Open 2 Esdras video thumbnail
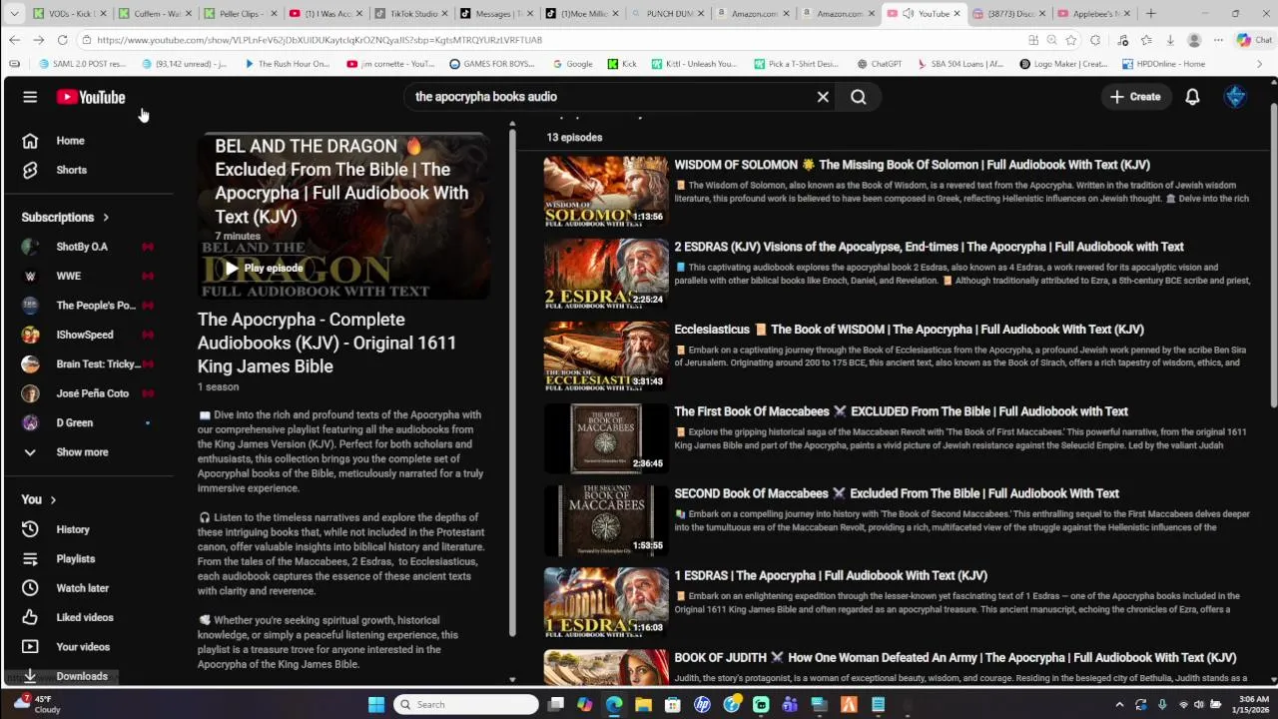Image resolution: width=1278 pixels, height=719 pixels. tap(606, 274)
